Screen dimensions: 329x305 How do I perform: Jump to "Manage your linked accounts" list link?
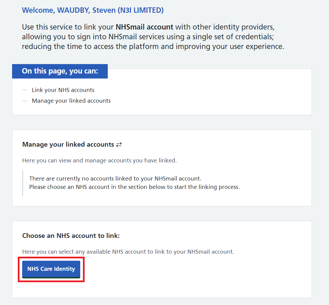tap(71, 101)
